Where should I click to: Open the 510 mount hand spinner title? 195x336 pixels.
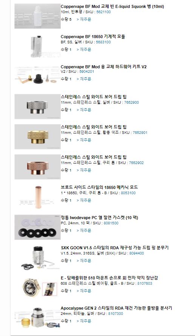109,278
